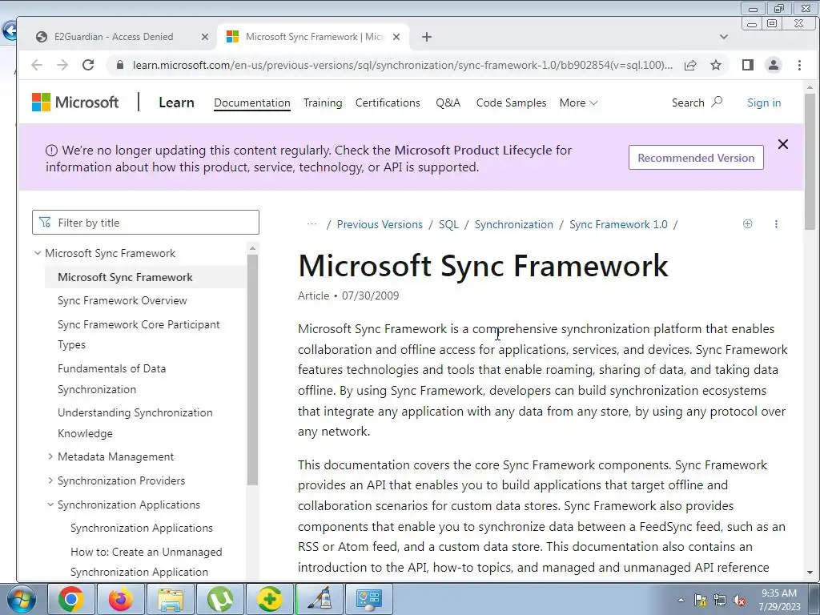Show hidden tray icons arrow

click(681, 600)
